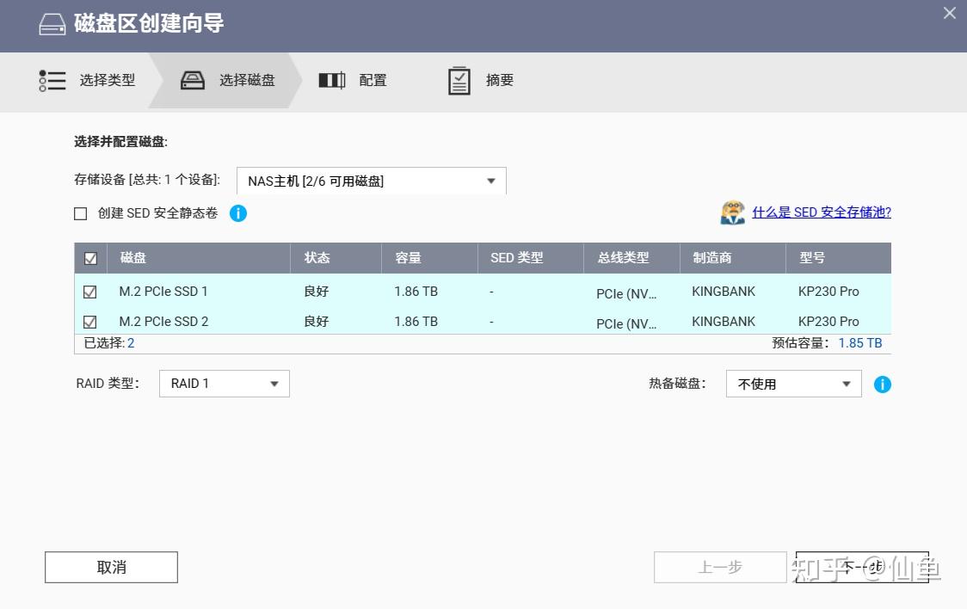967x609 pixels.
Task: Click the 取消 button
Action: coord(111,567)
